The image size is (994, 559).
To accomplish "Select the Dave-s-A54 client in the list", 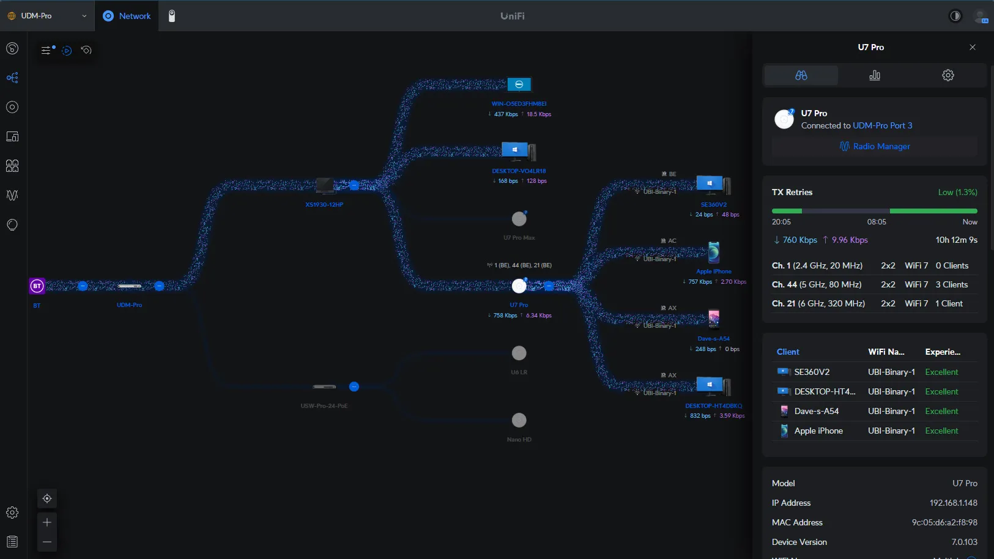I will [x=816, y=411].
